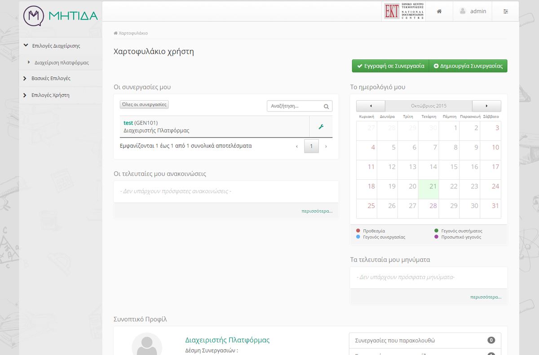Click the home icon in top bar

439,11
